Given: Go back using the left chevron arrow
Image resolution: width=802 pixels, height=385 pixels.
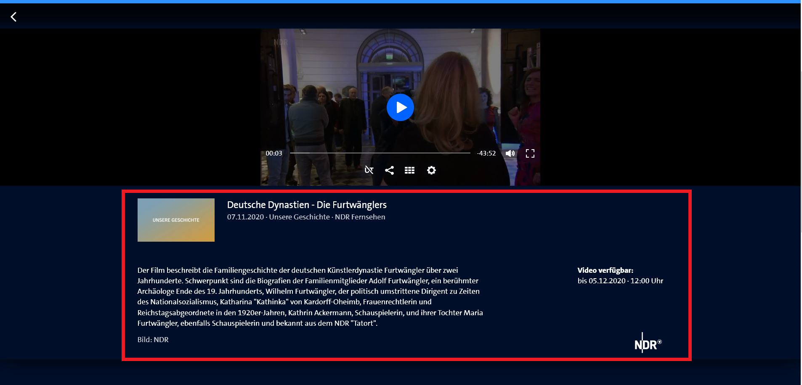Looking at the screenshot, I should tap(13, 17).
